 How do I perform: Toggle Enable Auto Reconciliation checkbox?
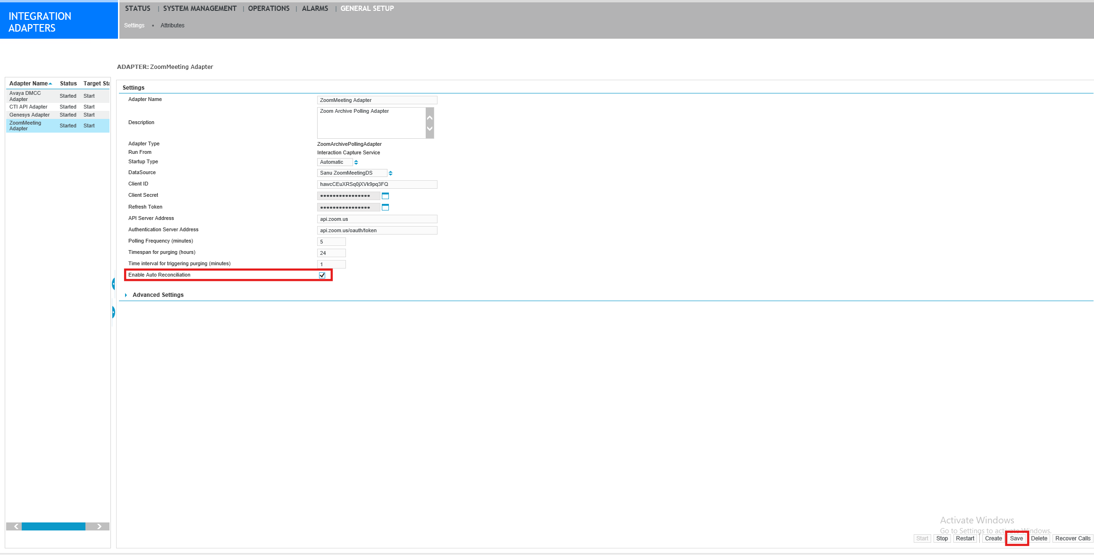(x=322, y=275)
